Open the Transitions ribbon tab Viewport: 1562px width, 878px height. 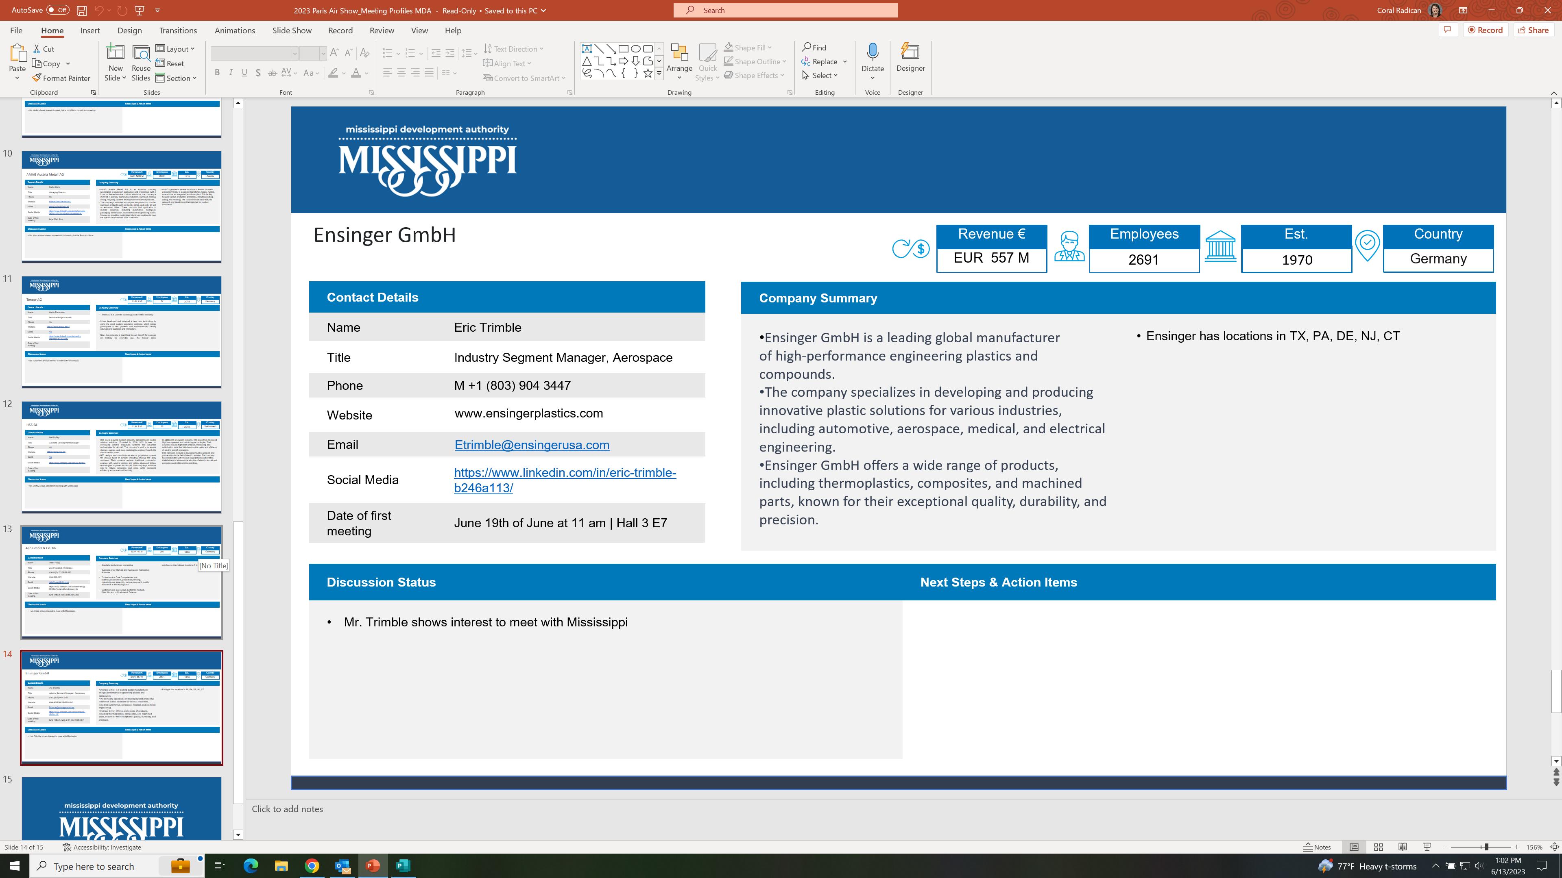(x=178, y=30)
